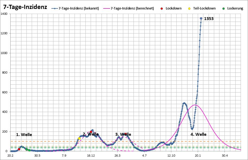Click y-axis label "800"
The image size is (248, 160).
(5, 72)
